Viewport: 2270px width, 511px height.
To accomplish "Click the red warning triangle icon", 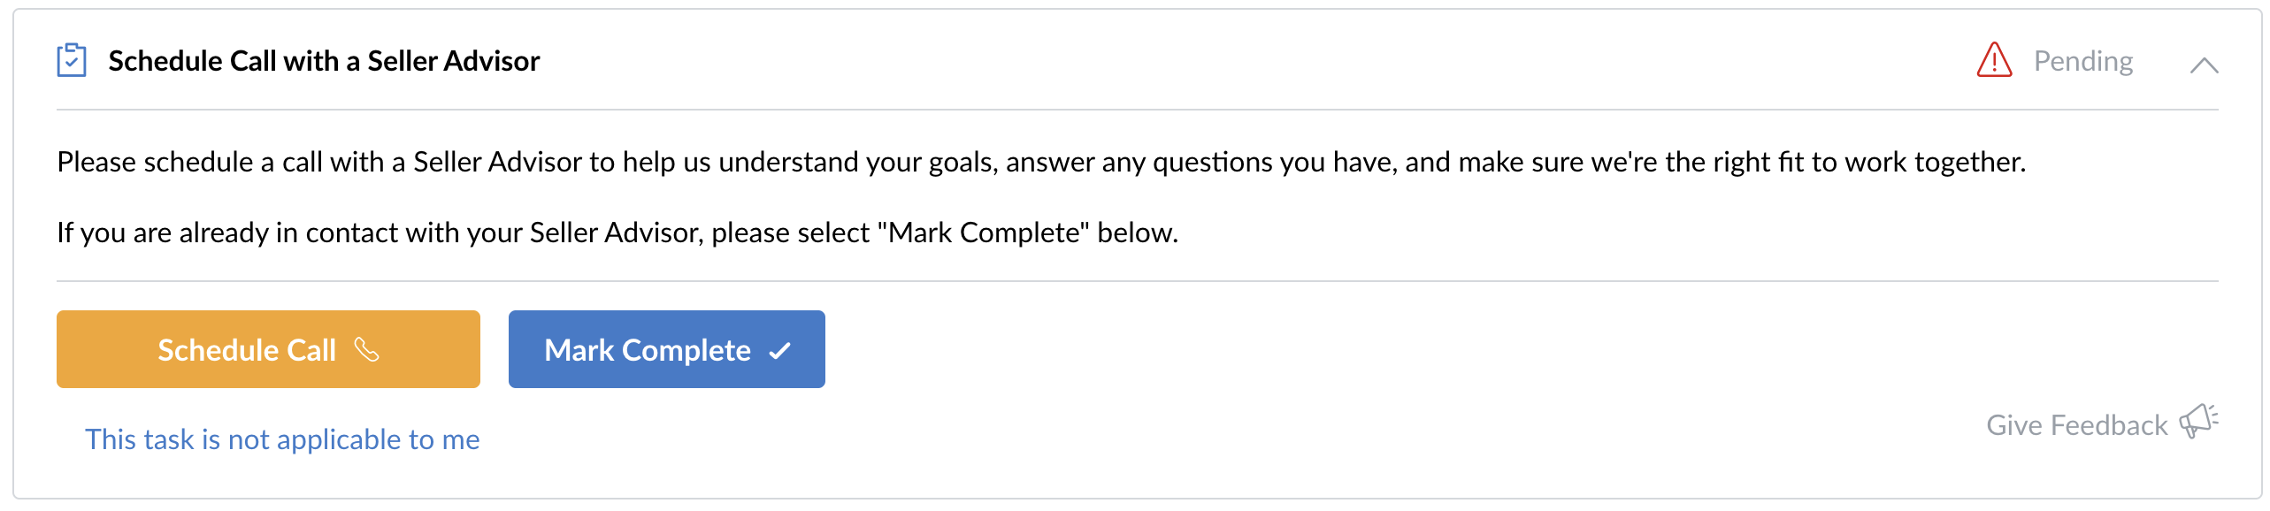I will point(1994,60).
